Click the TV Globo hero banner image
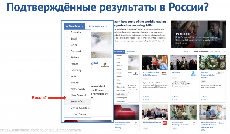This screenshot has height=134, width=230. [198, 34]
